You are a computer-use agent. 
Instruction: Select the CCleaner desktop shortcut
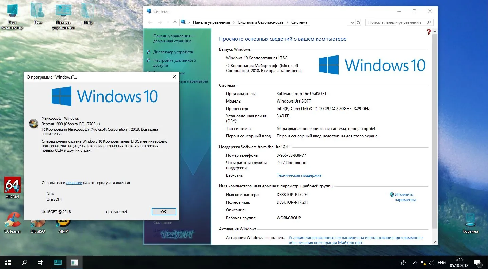click(13, 223)
